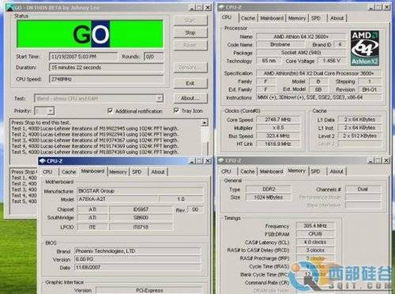The image size is (395, 294).
Task: Click the ORTHOS title bar app icon
Action: (9, 7)
